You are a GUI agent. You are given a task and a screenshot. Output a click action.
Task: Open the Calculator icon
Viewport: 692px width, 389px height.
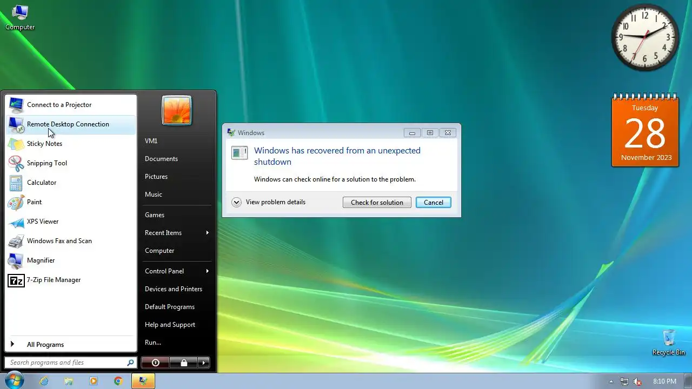[16, 183]
